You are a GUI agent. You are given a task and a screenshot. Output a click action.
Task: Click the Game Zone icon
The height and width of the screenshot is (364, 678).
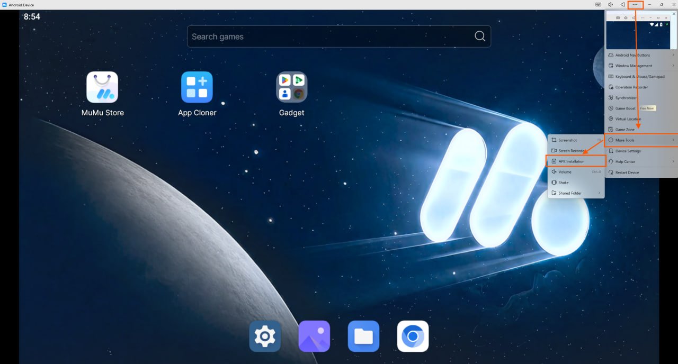[x=611, y=130]
